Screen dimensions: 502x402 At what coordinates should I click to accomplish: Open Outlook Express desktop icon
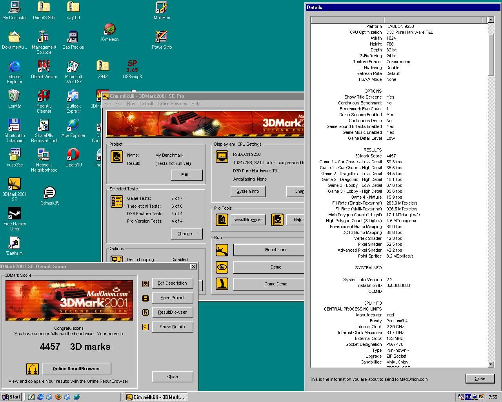tap(73, 101)
